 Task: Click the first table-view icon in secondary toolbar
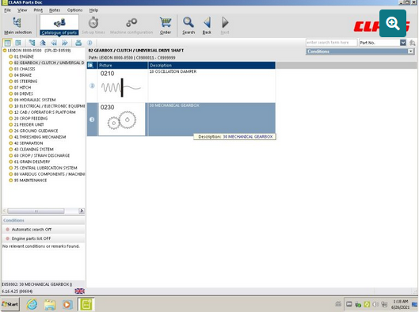[7, 43]
